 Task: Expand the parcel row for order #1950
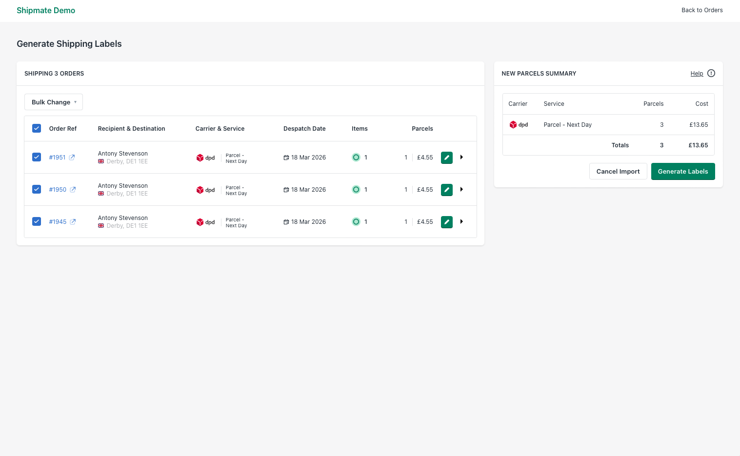(x=461, y=189)
